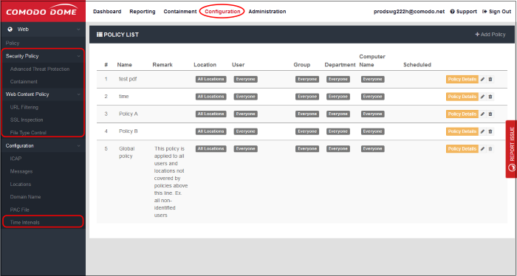Click the 'Policy B' name cell
This screenshot has height=276, width=517.
point(129,131)
